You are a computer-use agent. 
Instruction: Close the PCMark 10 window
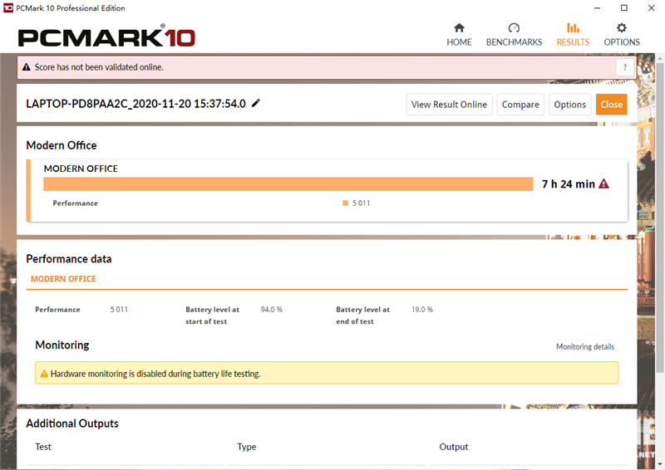pyautogui.click(x=652, y=8)
